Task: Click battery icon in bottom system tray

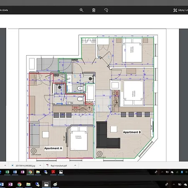Action: click(x=180, y=185)
